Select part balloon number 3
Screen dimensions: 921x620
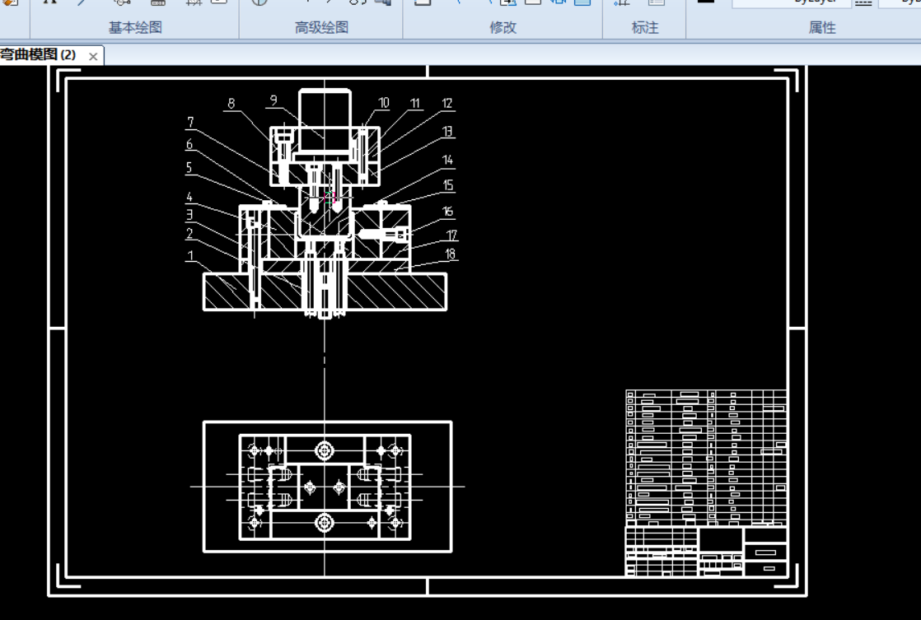(189, 214)
